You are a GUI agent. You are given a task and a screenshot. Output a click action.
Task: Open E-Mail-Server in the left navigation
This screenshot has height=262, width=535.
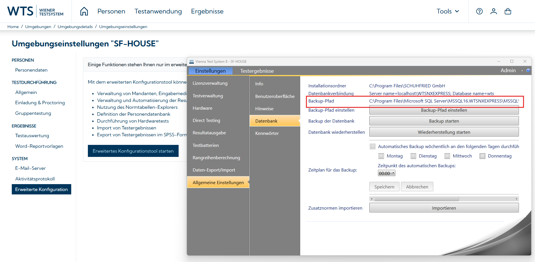click(x=30, y=168)
